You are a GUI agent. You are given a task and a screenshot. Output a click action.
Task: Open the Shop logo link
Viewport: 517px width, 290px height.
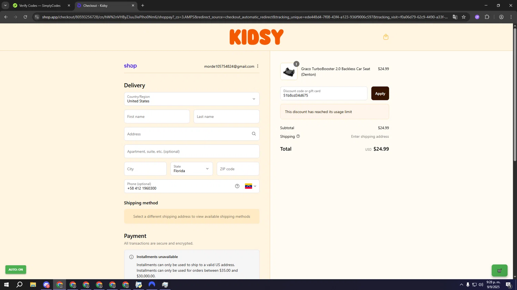click(x=130, y=66)
